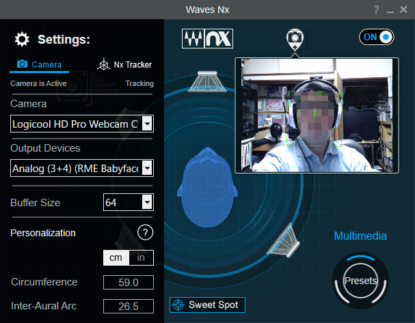Open the Personalization help question mark
Screen dimensions: 415x323
(145, 233)
